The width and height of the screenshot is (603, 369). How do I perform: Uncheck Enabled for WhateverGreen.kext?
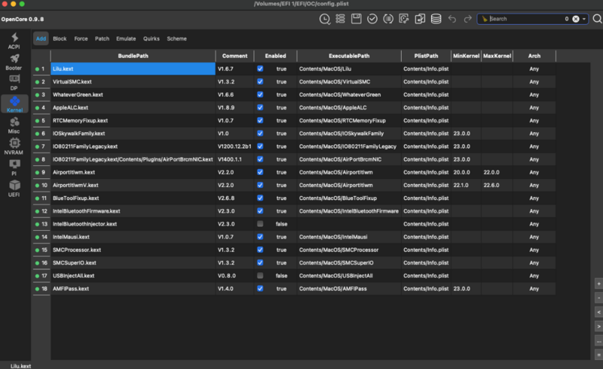point(260,94)
